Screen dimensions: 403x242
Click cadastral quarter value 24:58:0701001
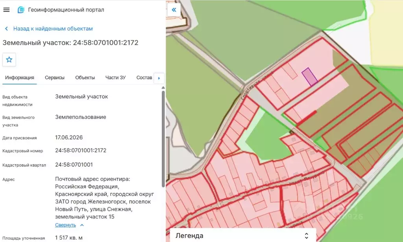pyautogui.click(x=74, y=165)
